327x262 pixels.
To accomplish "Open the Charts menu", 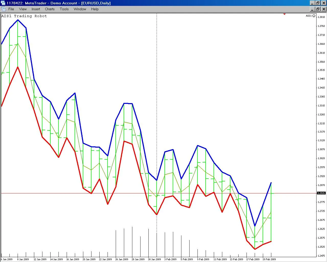I will pos(50,9).
